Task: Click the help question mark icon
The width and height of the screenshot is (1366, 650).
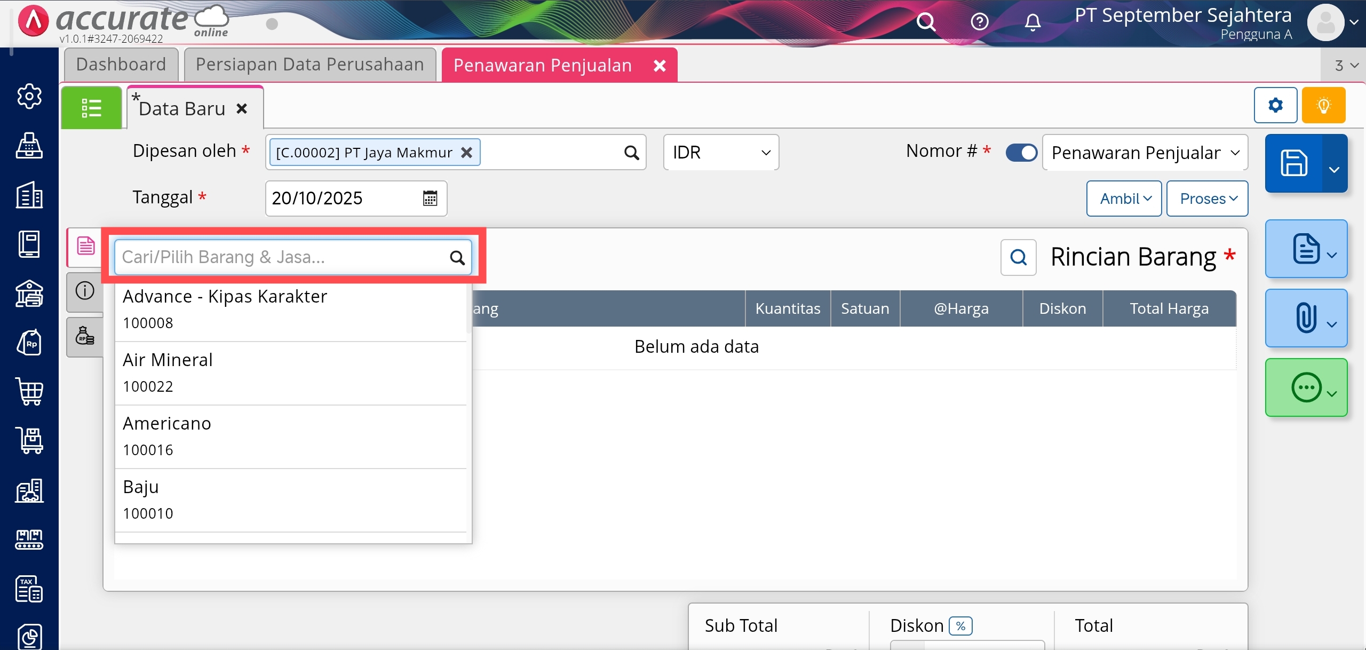Action: coord(979,22)
